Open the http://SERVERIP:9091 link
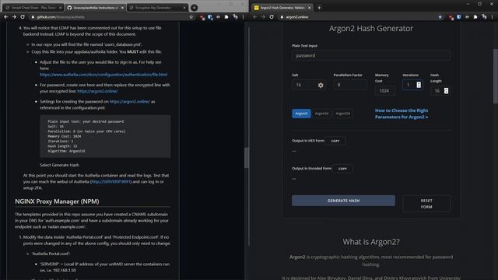Image resolution: width=498 pixels, height=280 pixels. 110,182
